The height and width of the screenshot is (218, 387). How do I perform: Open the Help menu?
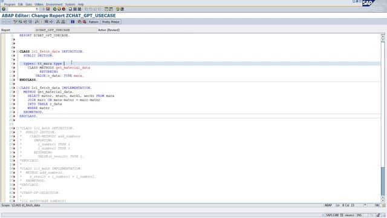tap(80, 4)
